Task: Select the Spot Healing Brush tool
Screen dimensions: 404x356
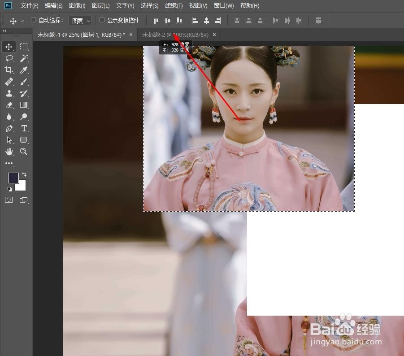Action: click(x=9, y=82)
